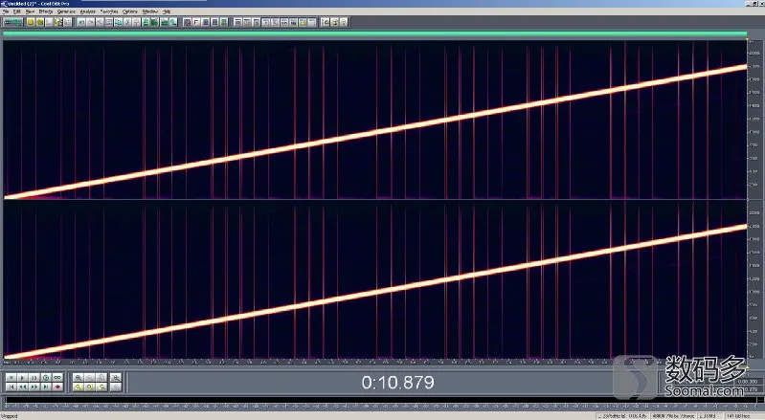Click the Stop transport button
The width and height of the screenshot is (765, 420).
(11, 378)
